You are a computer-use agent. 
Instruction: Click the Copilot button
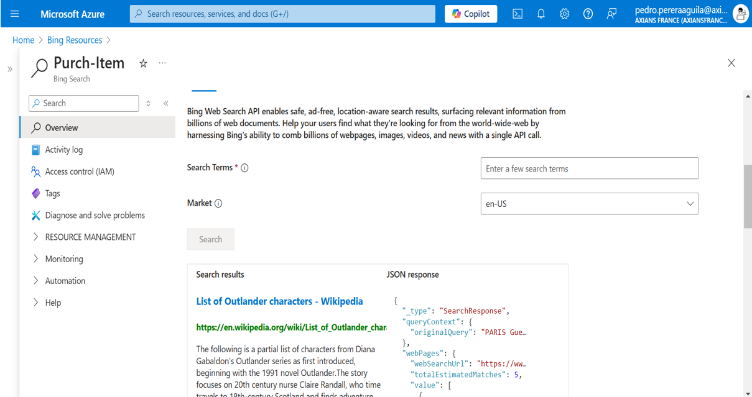coord(471,14)
